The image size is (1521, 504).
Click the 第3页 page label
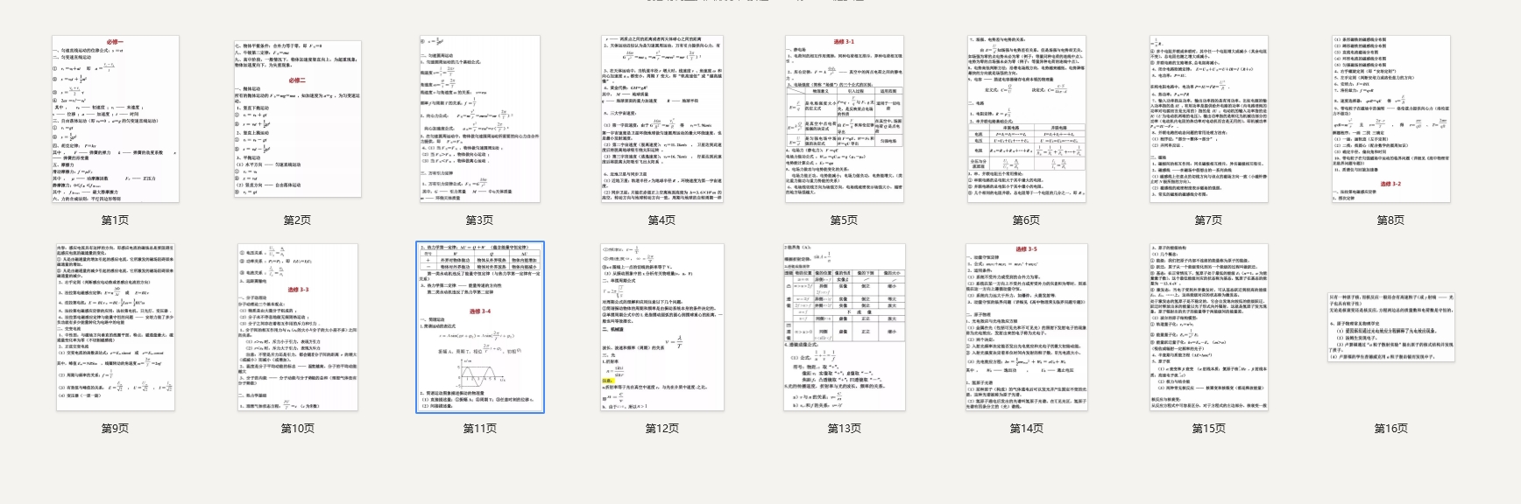click(479, 220)
